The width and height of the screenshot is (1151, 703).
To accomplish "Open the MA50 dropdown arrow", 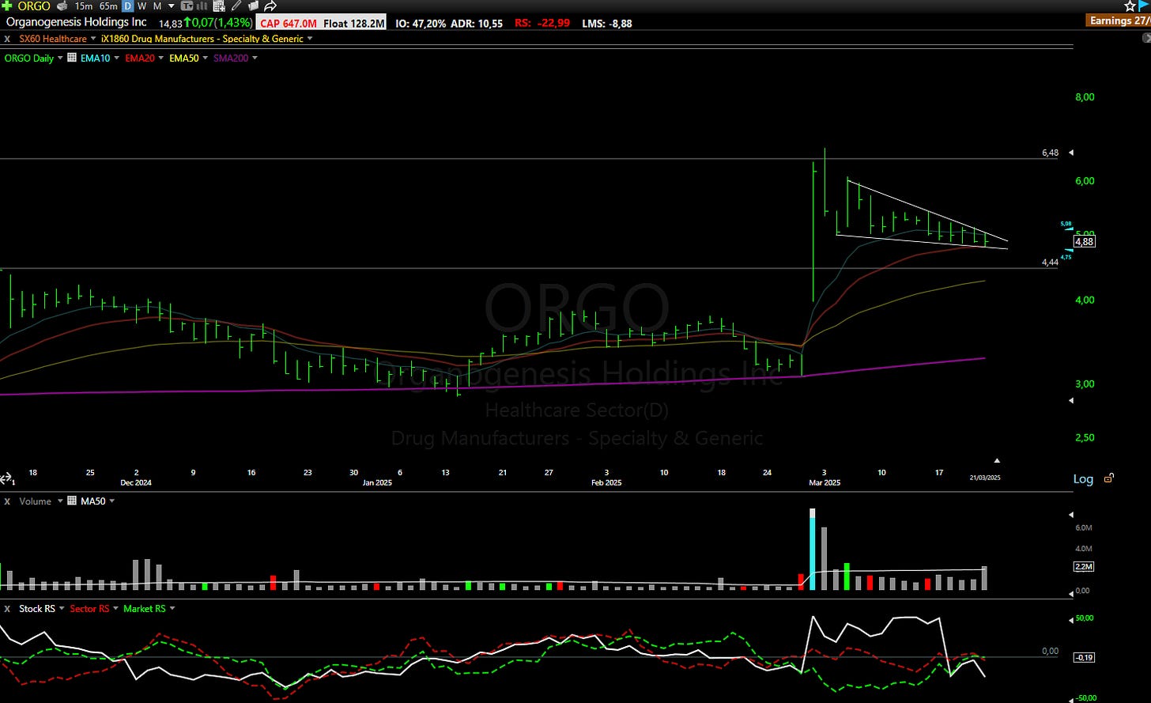I will click(111, 501).
